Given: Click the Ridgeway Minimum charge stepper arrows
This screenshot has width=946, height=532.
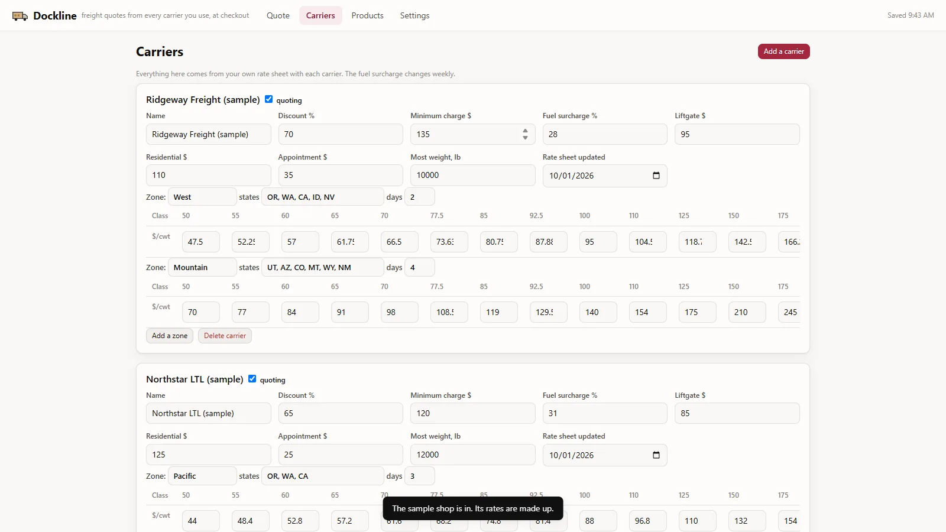Looking at the screenshot, I should (525, 134).
